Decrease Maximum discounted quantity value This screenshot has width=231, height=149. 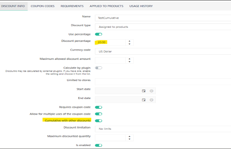(130, 139)
